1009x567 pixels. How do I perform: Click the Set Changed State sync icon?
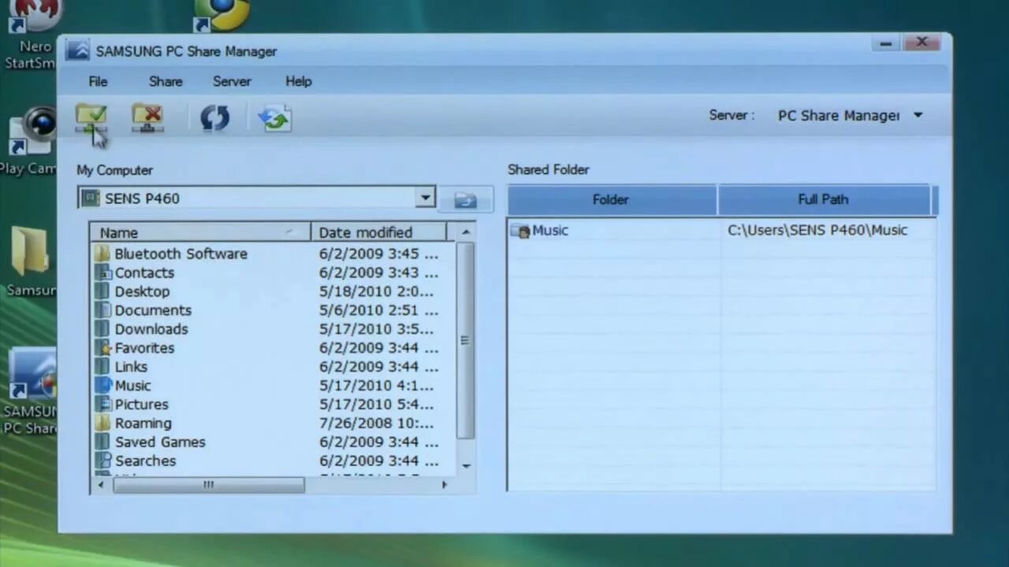(275, 119)
